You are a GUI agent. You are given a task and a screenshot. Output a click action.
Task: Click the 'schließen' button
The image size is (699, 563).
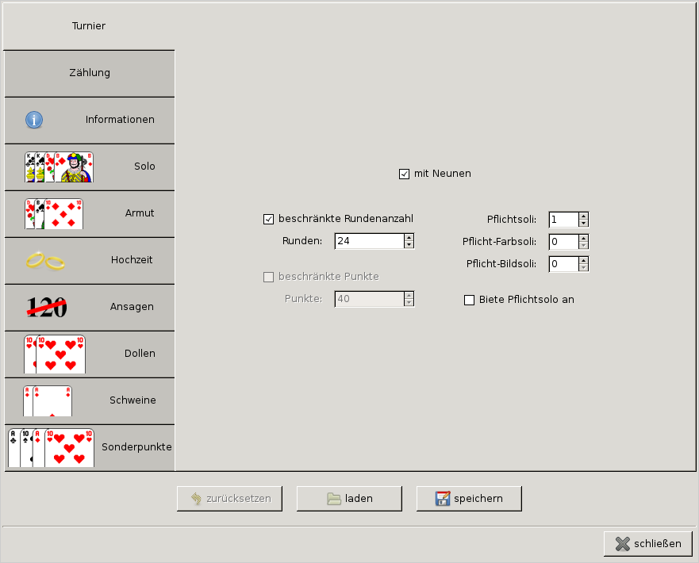(x=647, y=544)
